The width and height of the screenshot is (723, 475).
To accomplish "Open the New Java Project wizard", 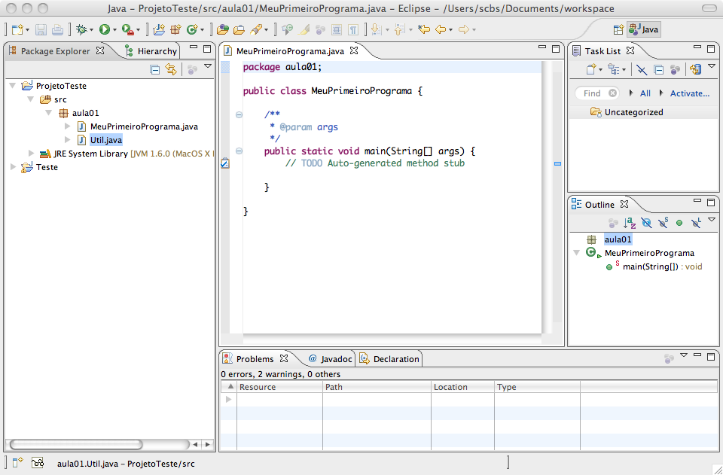I will [x=160, y=28].
